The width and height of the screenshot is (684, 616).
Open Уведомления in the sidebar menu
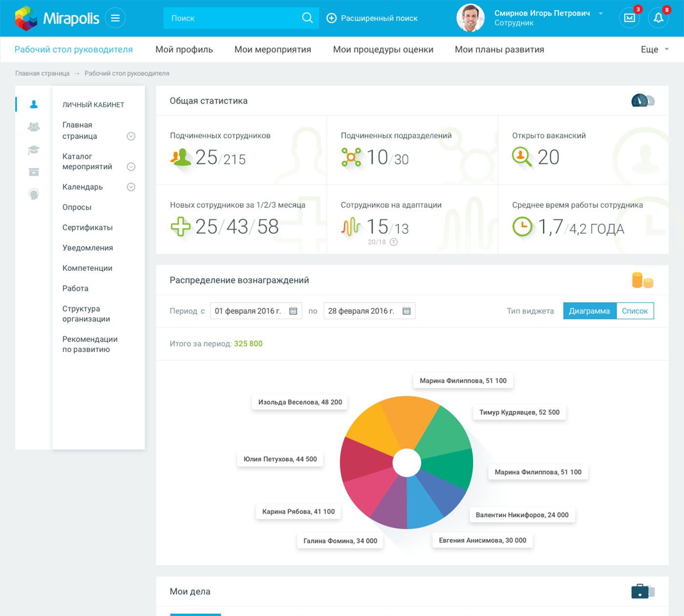point(88,248)
